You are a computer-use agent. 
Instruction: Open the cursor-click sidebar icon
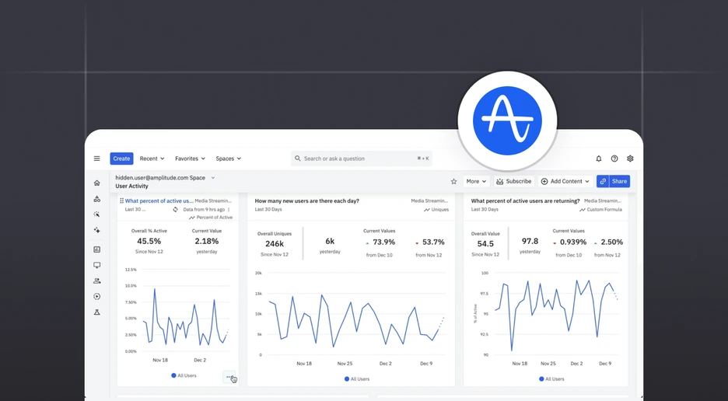coord(97,214)
